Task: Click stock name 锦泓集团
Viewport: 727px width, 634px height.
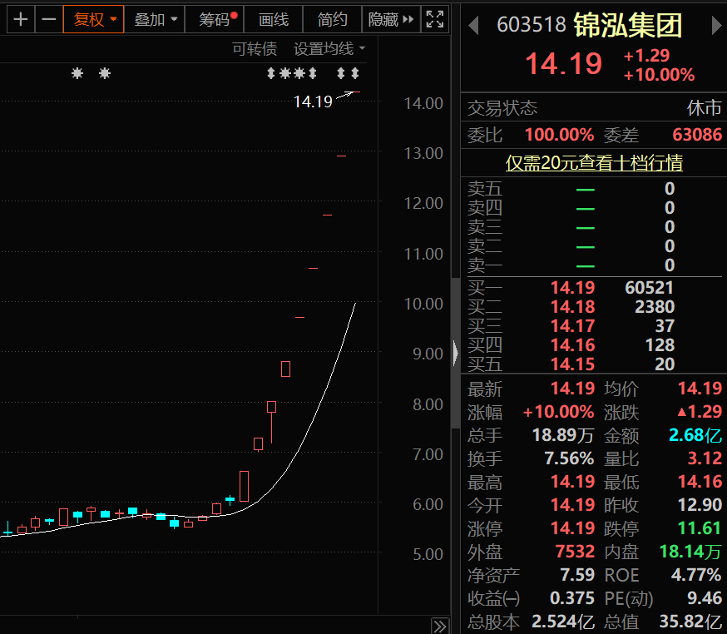Action: coord(628,25)
